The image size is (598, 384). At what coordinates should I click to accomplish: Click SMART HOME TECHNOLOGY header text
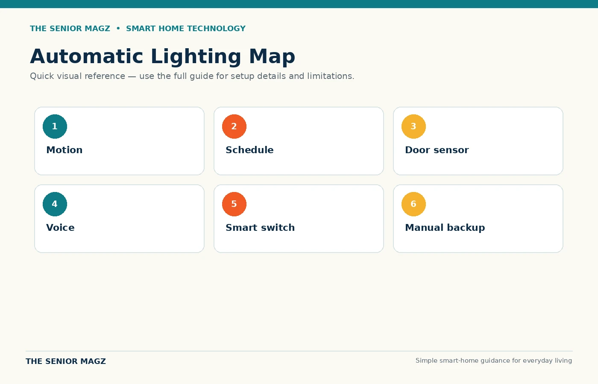[186, 29]
